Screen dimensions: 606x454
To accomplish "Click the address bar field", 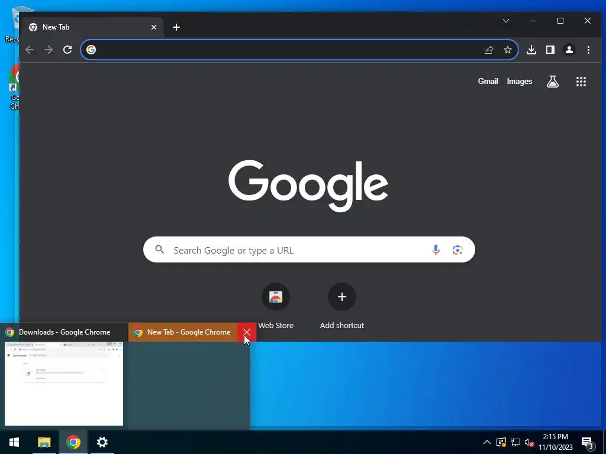I will click(299, 50).
